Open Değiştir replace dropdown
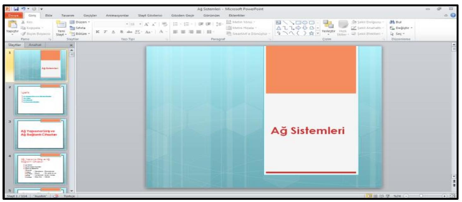Screen dimensions: 462x202 (401, 28)
